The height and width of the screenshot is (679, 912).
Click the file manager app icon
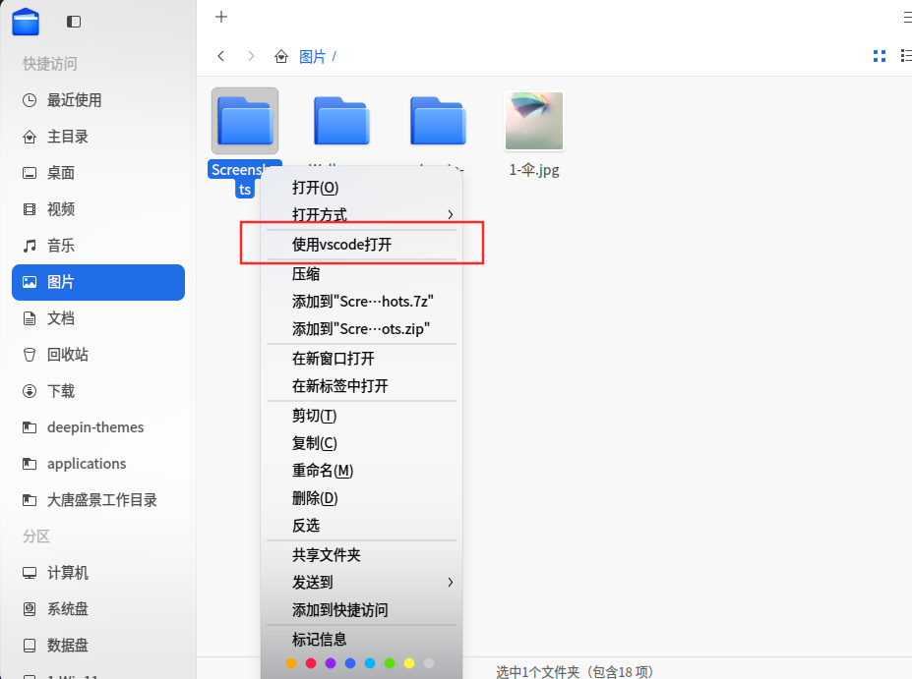pyautogui.click(x=26, y=22)
